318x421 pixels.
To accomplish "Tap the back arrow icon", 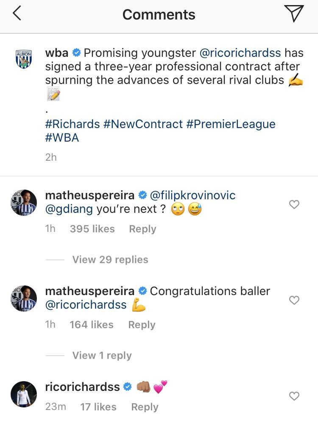I will [x=17, y=14].
